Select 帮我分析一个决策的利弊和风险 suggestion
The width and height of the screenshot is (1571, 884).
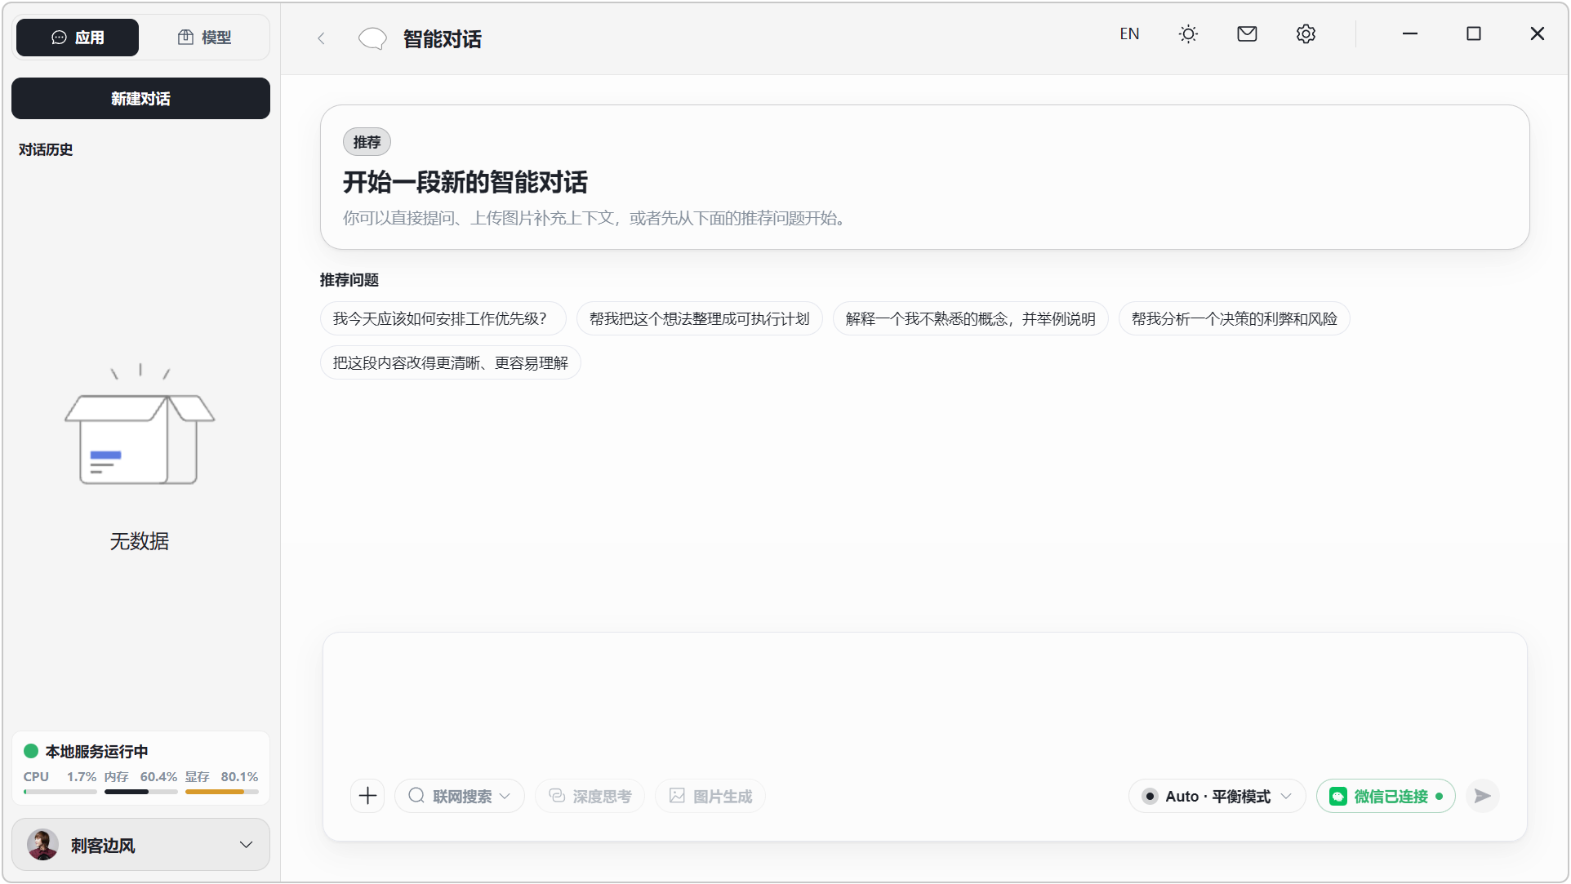pyautogui.click(x=1234, y=319)
